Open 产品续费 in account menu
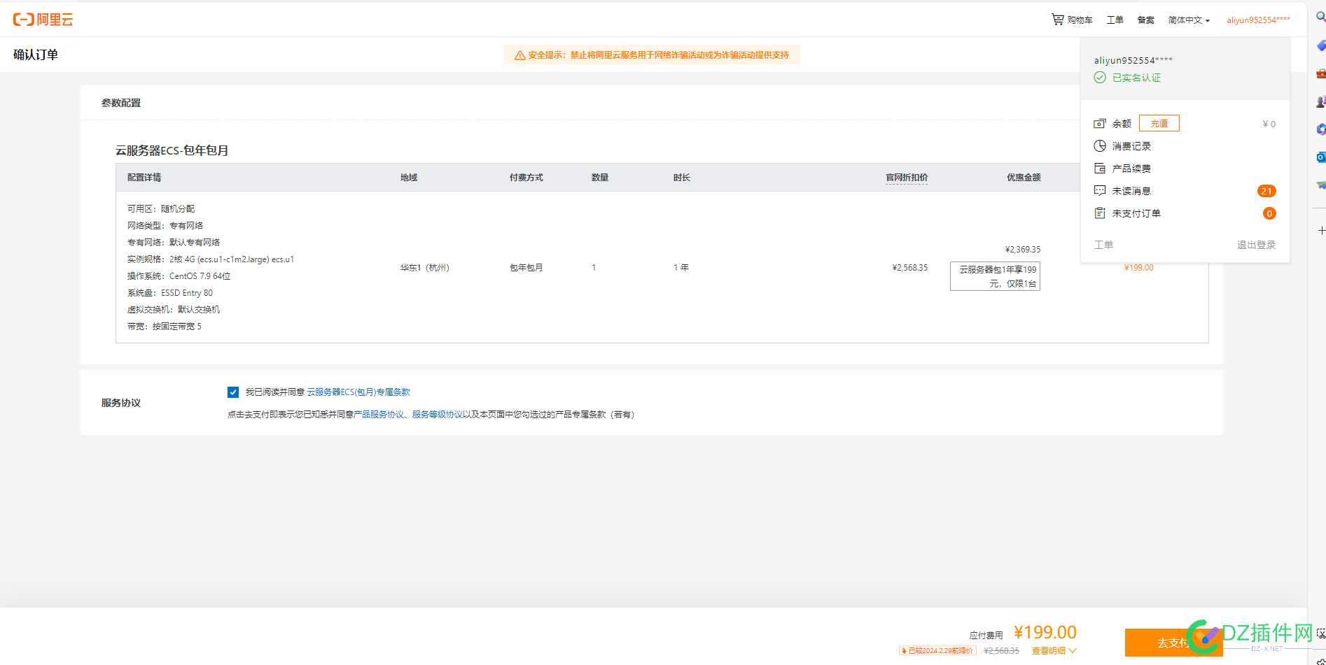 [1131, 169]
